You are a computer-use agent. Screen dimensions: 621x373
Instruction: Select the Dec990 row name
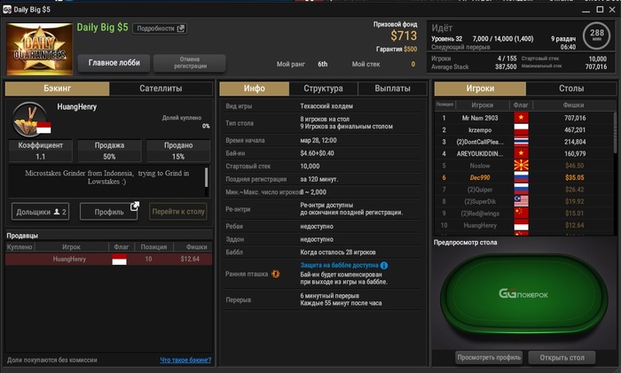(480, 177)
